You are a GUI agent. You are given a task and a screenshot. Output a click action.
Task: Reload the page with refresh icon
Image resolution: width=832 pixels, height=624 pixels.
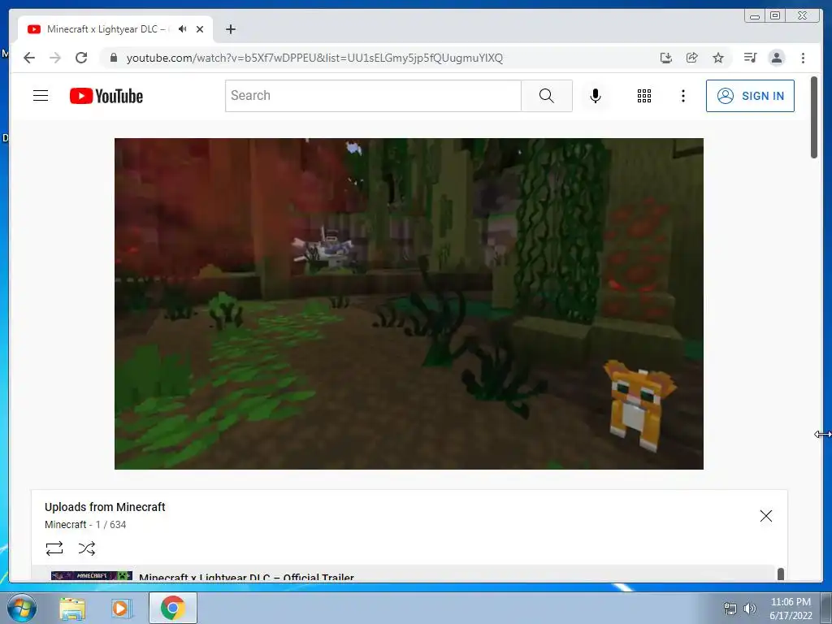81,58
